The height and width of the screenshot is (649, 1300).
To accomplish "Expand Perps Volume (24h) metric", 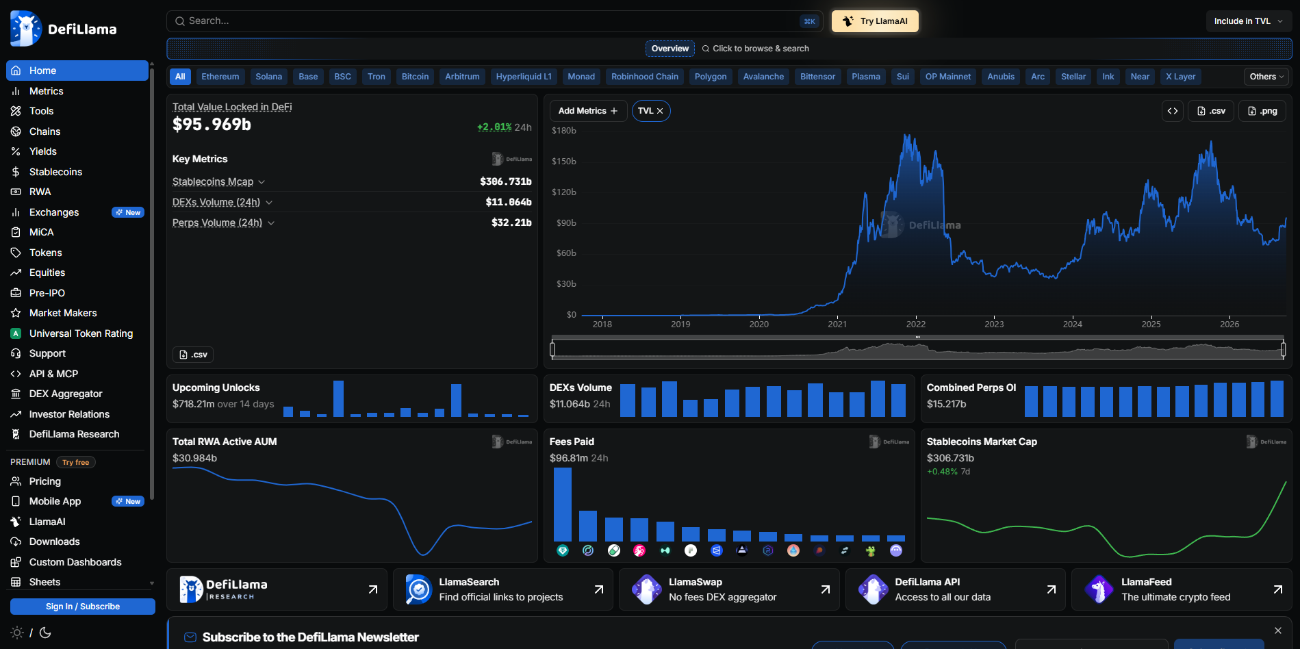I will click(x=223, y=222).
